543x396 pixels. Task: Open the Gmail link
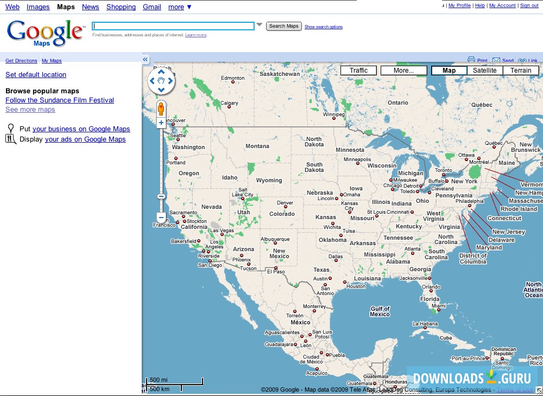[152, 7]
